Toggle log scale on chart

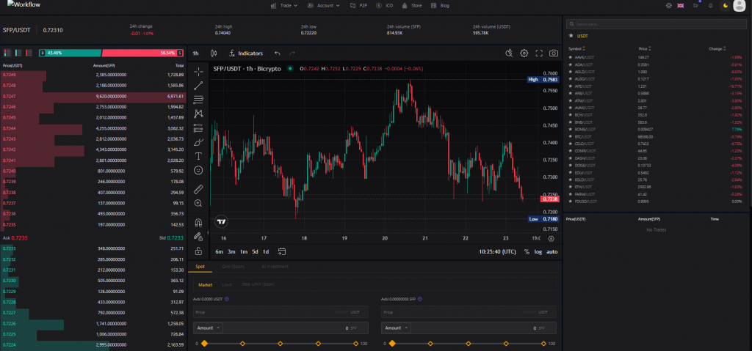tap(538, 252)
